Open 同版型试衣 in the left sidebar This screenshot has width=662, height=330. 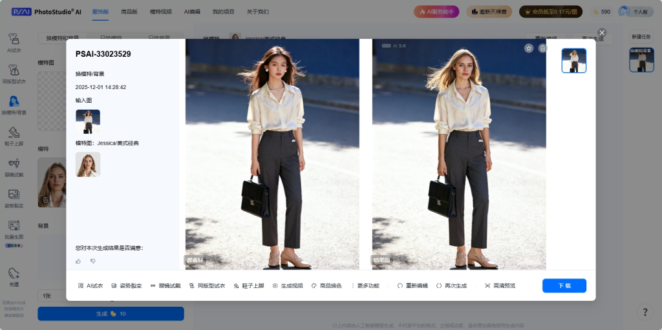click(x=14, y=74)
